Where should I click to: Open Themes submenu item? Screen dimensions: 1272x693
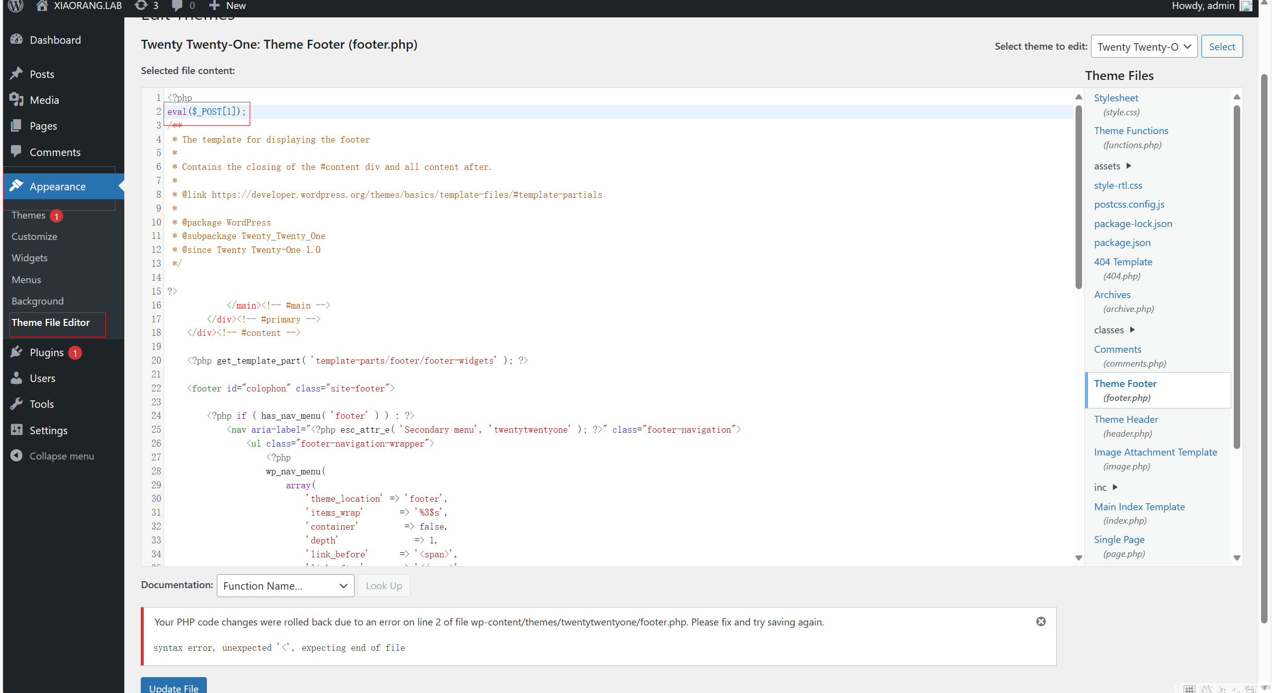tap(28, 215)
